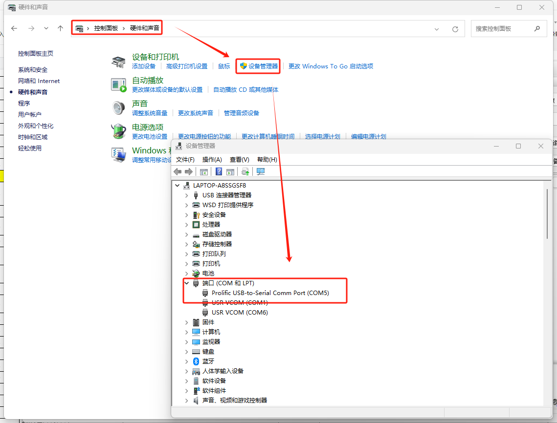Select Prolific USB-to-Serial Comm Port (COM5)
This screenshot has width=557, height=423.
[270, 293]
